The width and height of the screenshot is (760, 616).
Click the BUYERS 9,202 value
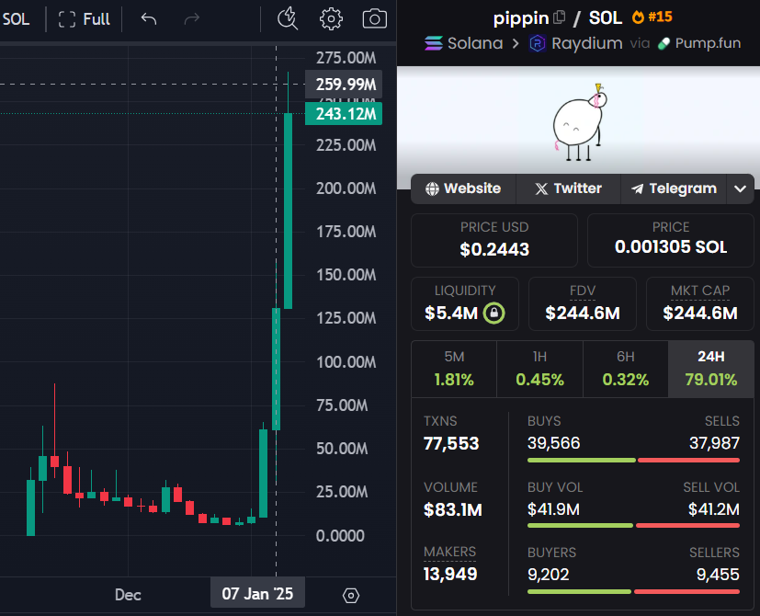click(549, 575)
